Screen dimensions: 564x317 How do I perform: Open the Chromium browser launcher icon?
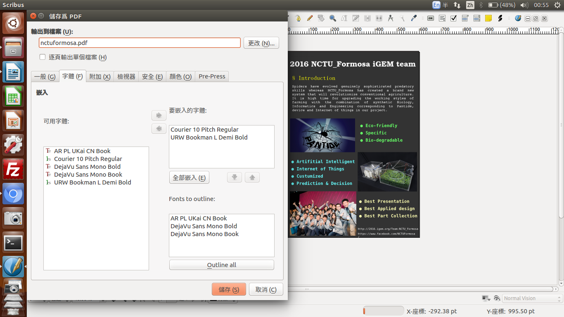13,194
